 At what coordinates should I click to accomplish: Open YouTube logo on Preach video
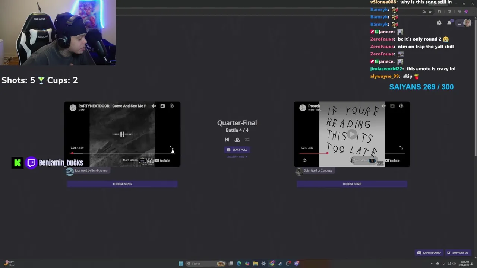pyautogui.click(x=392, y=160)
